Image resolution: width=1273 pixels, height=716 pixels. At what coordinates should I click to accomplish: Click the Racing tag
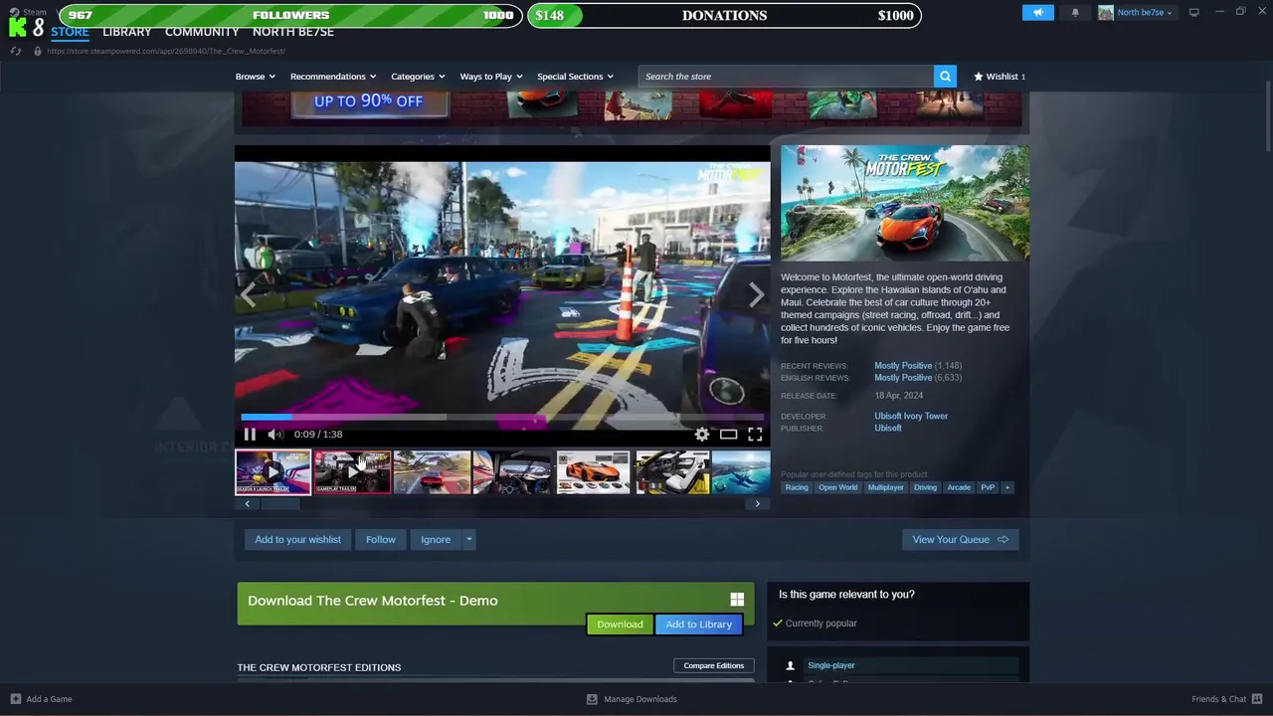[x=797, y=487]
